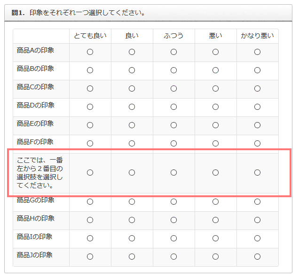Select ふつう for 商品Aの印象

click(174, 52)
